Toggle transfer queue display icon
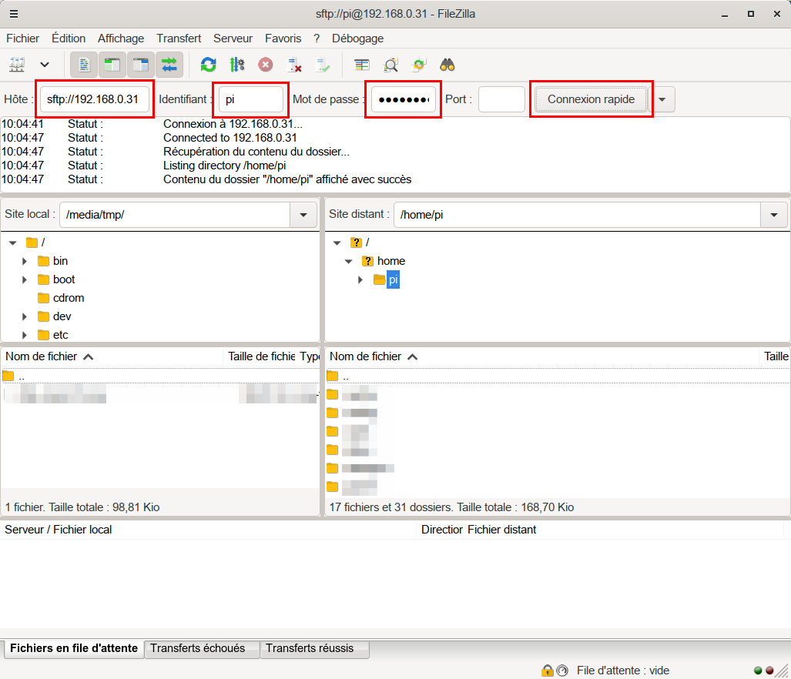This screenshot has height=679, width=791. 169,65
